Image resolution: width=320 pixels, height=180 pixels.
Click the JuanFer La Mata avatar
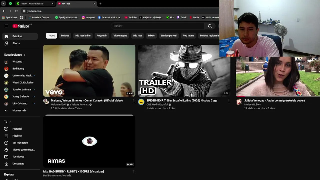6,89
